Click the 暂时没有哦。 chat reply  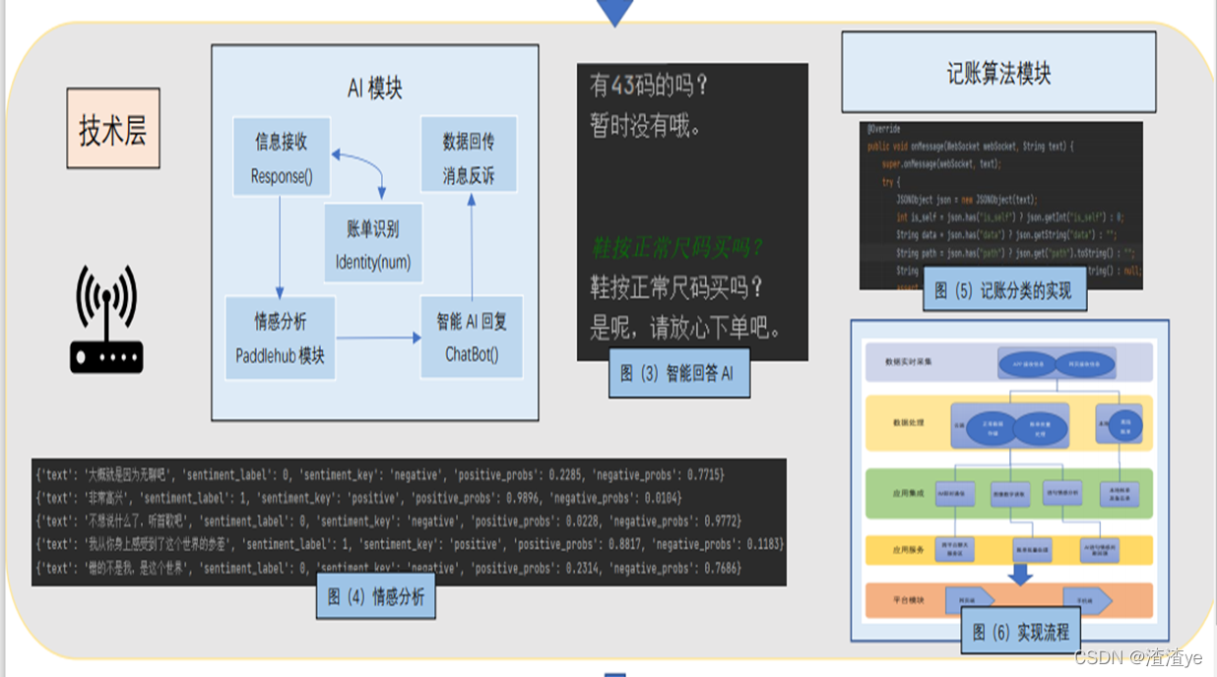(x=646, y=126)
